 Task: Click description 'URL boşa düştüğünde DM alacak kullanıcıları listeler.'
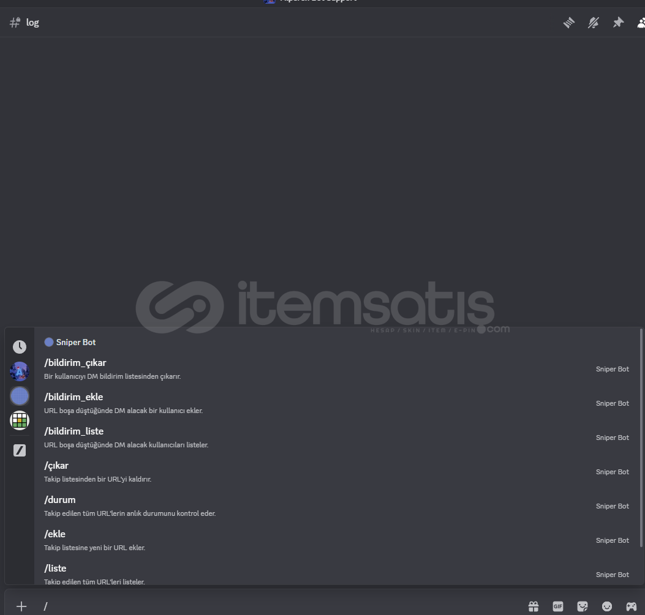pyautogui.click(x=126, y=445)
